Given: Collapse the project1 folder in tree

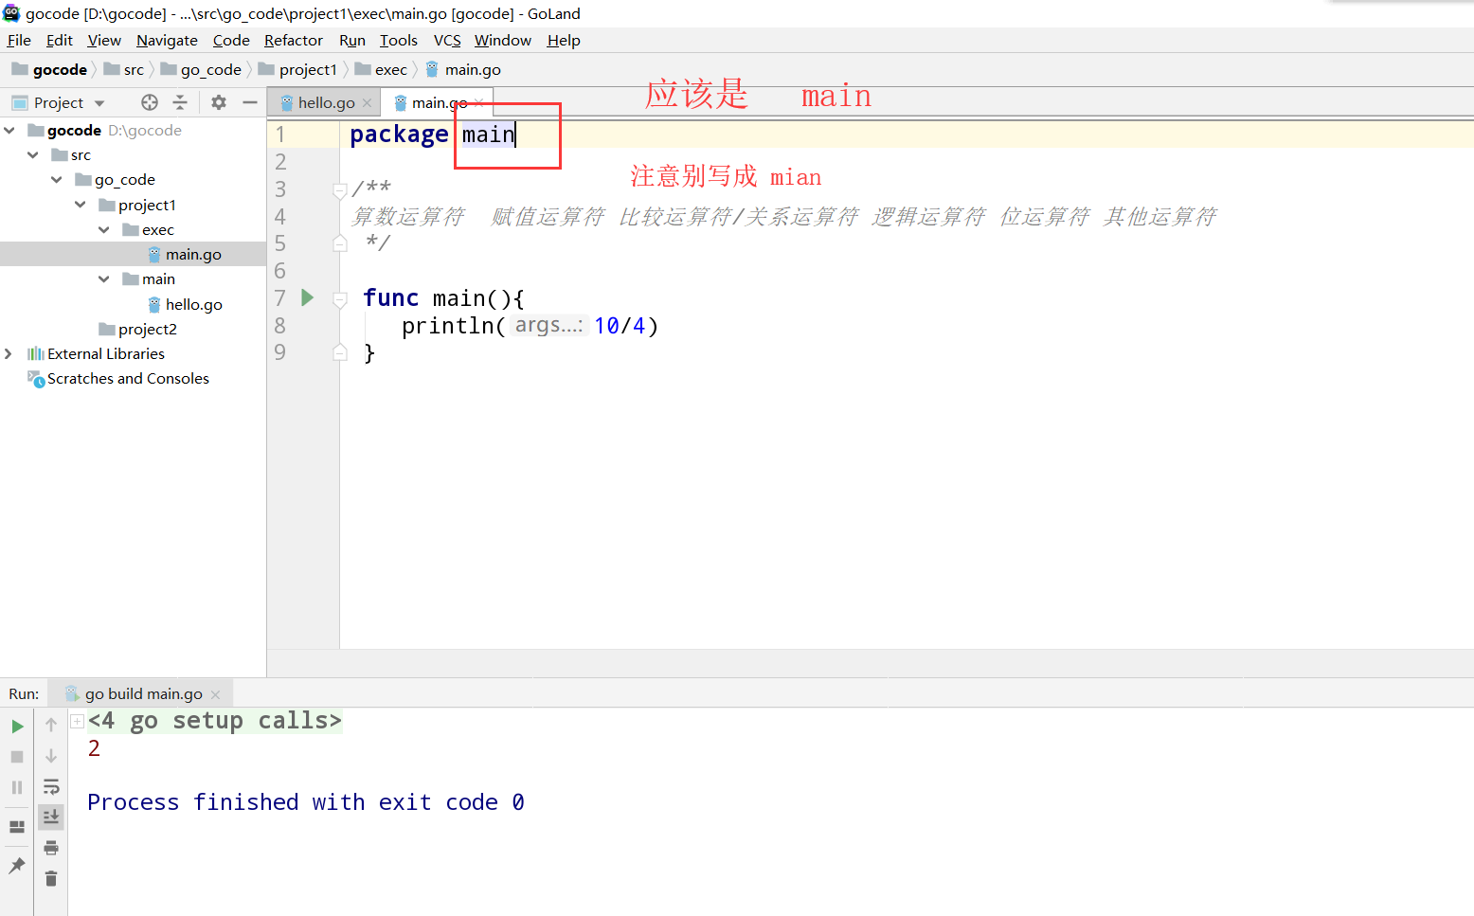Looking at the screenshot, I should point(81,205).
